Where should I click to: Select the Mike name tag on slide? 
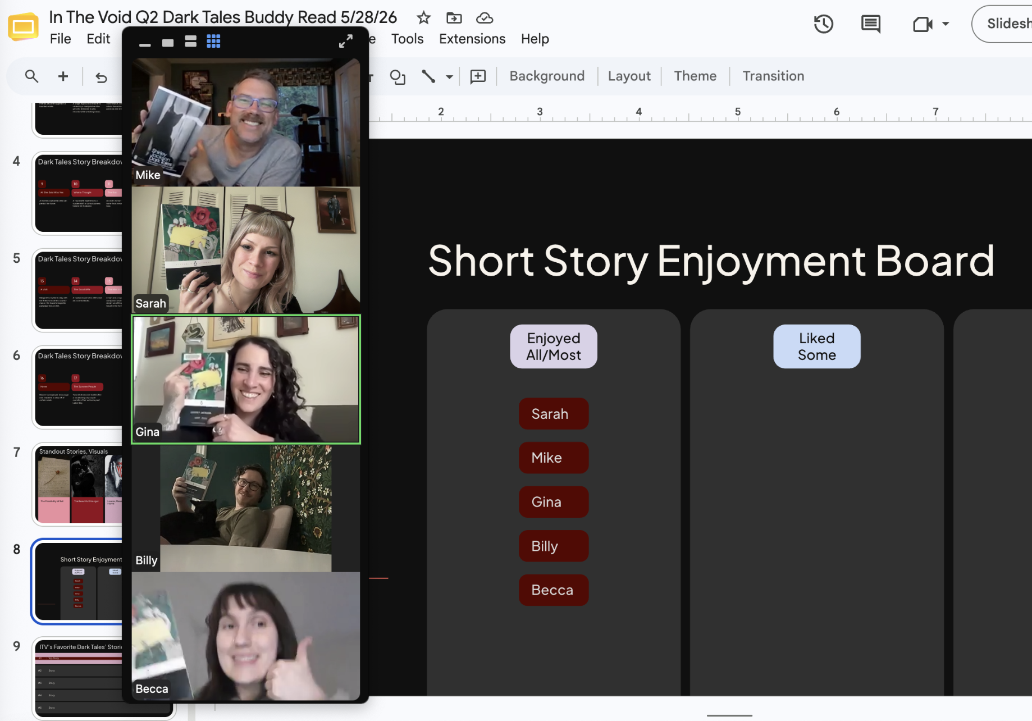click(554, 458)
